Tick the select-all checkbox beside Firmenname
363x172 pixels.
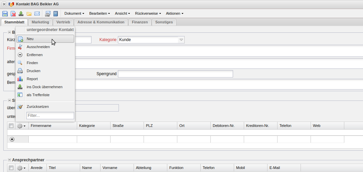tap(11, 126)
